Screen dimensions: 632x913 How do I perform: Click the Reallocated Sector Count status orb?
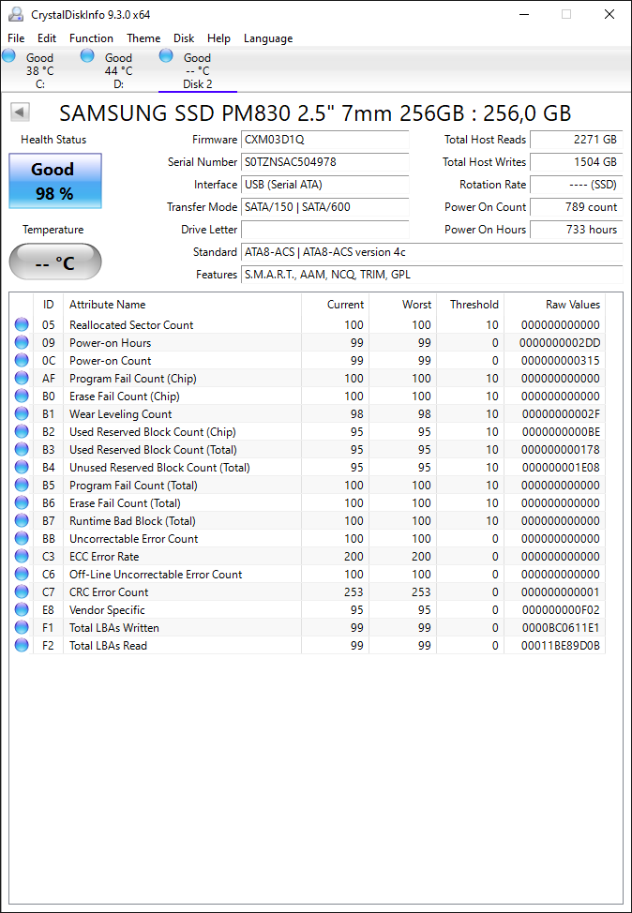(22, 325)
